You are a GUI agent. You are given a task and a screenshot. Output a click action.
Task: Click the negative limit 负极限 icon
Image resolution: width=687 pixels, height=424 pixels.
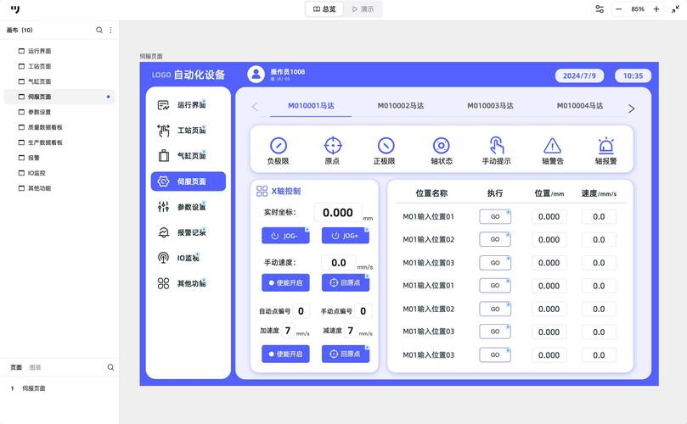coord(279,146)
